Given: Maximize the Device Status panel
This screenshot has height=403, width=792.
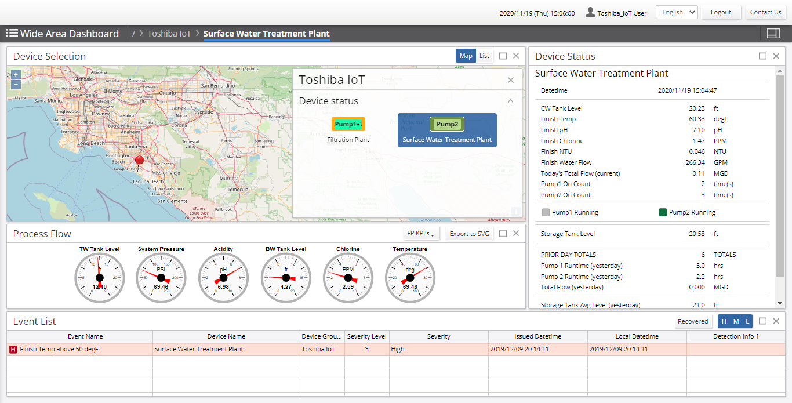Looking at the screenshot, I should [x=762, y=56].
